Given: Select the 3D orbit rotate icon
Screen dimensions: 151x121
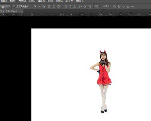Looking at the screenshot, I should click(x=114, y=6).
